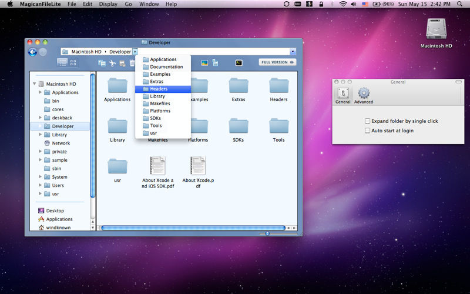The height and width of the screenshot is (294, 470).
Task: Expand the Applications node in sidebar tree
Action: pyautogui.click(x=40, y=92)
